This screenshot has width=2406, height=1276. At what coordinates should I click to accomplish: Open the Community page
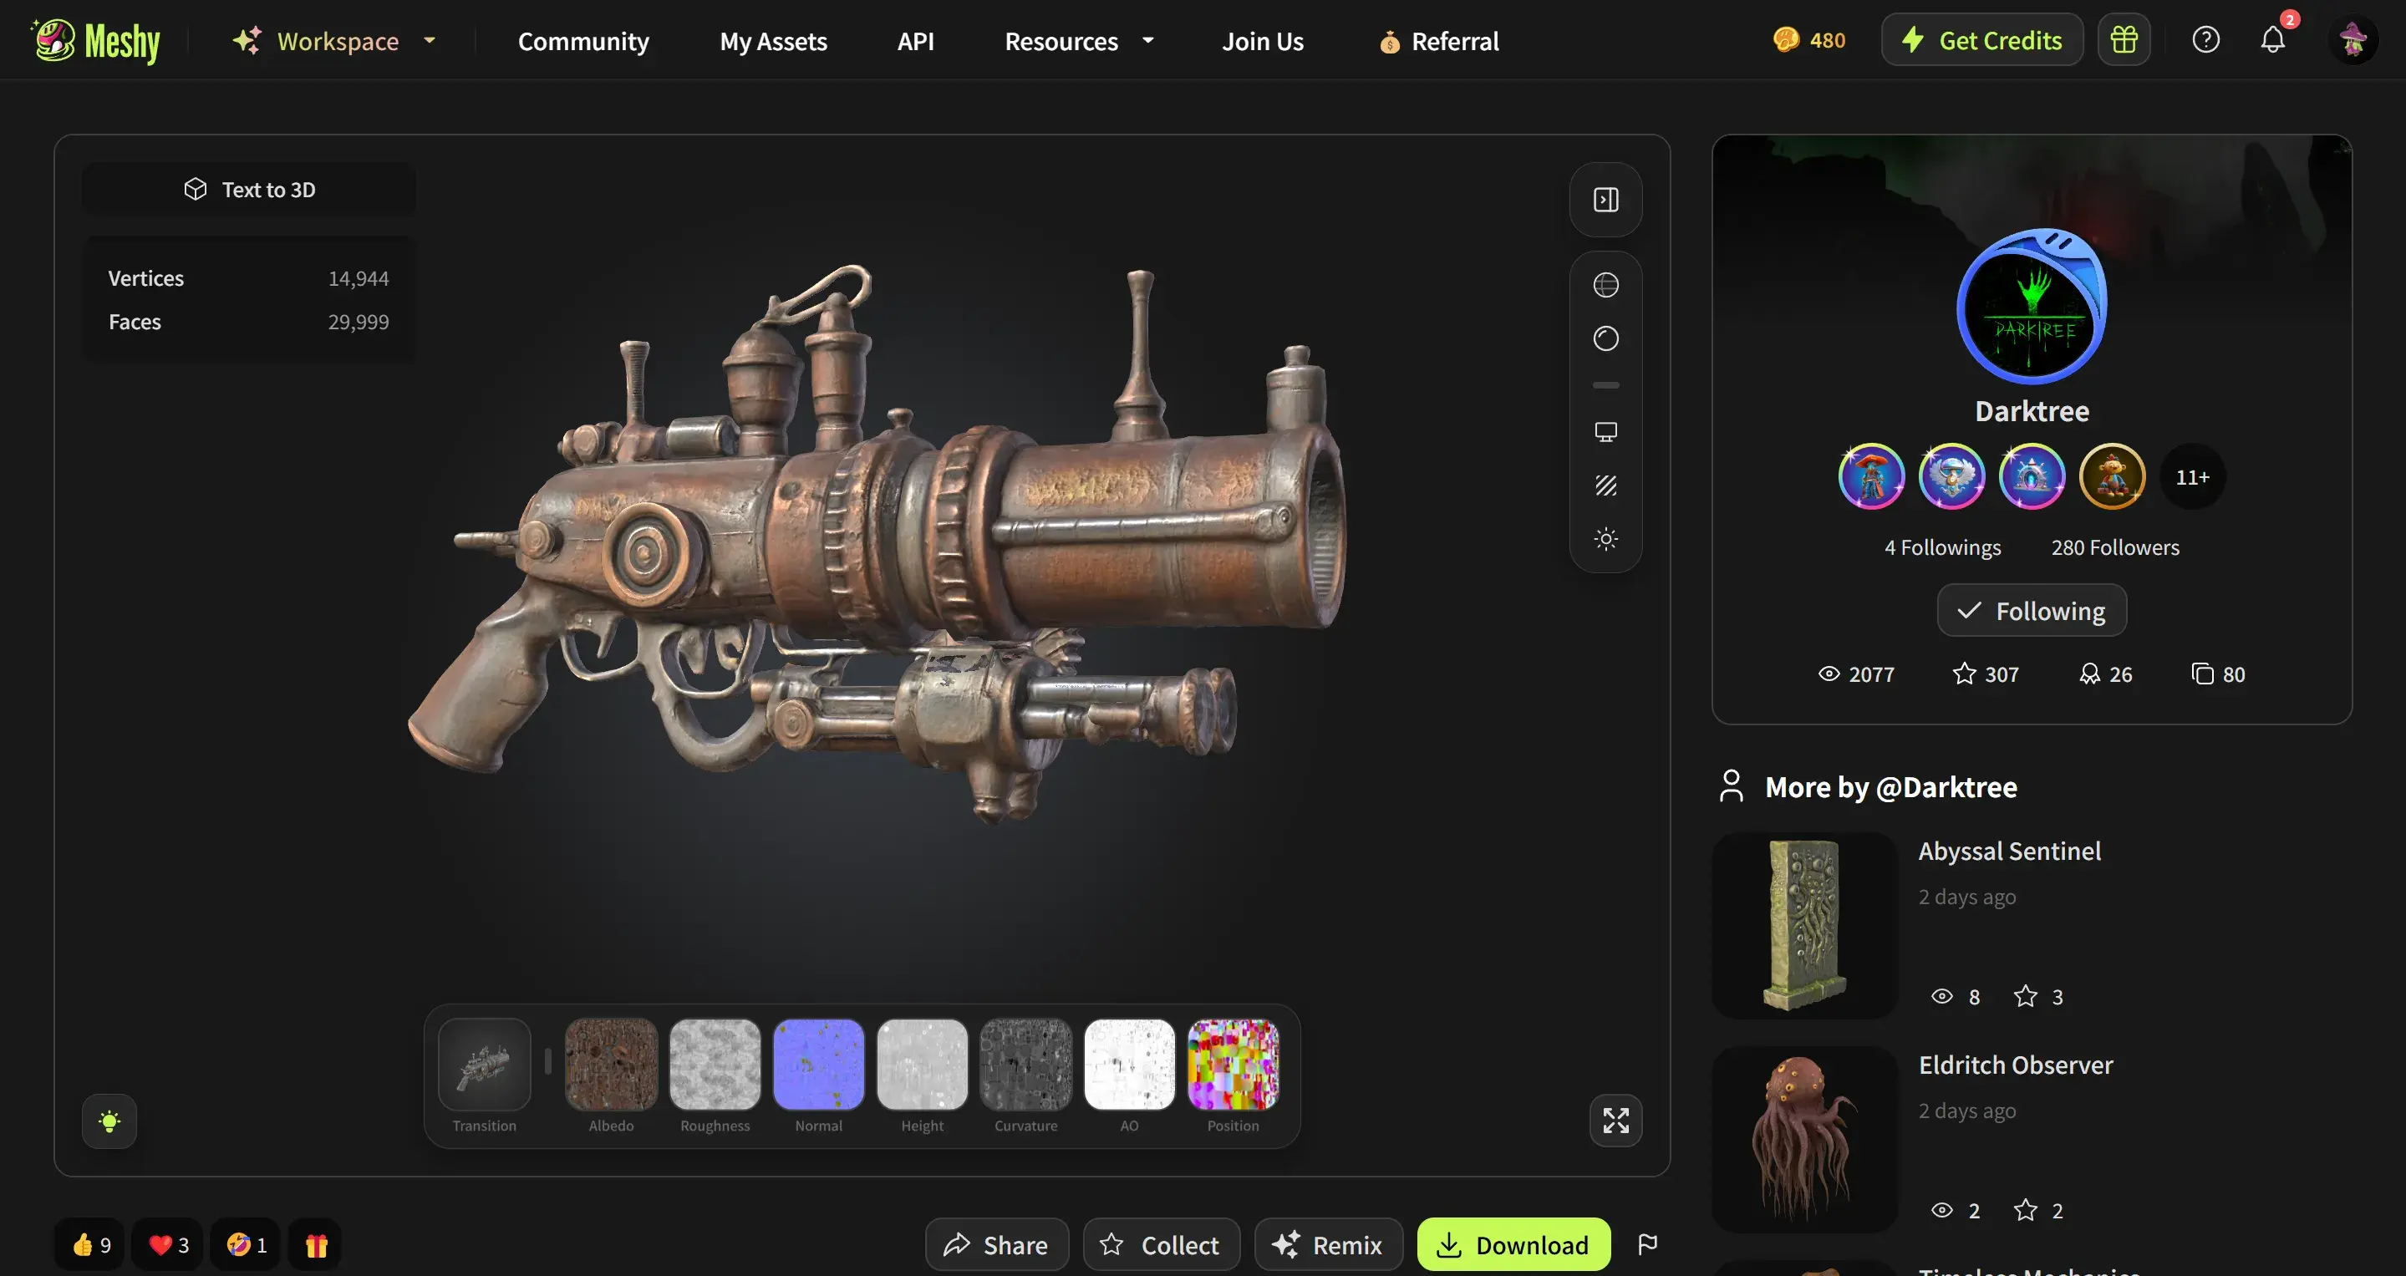(582, 41)
